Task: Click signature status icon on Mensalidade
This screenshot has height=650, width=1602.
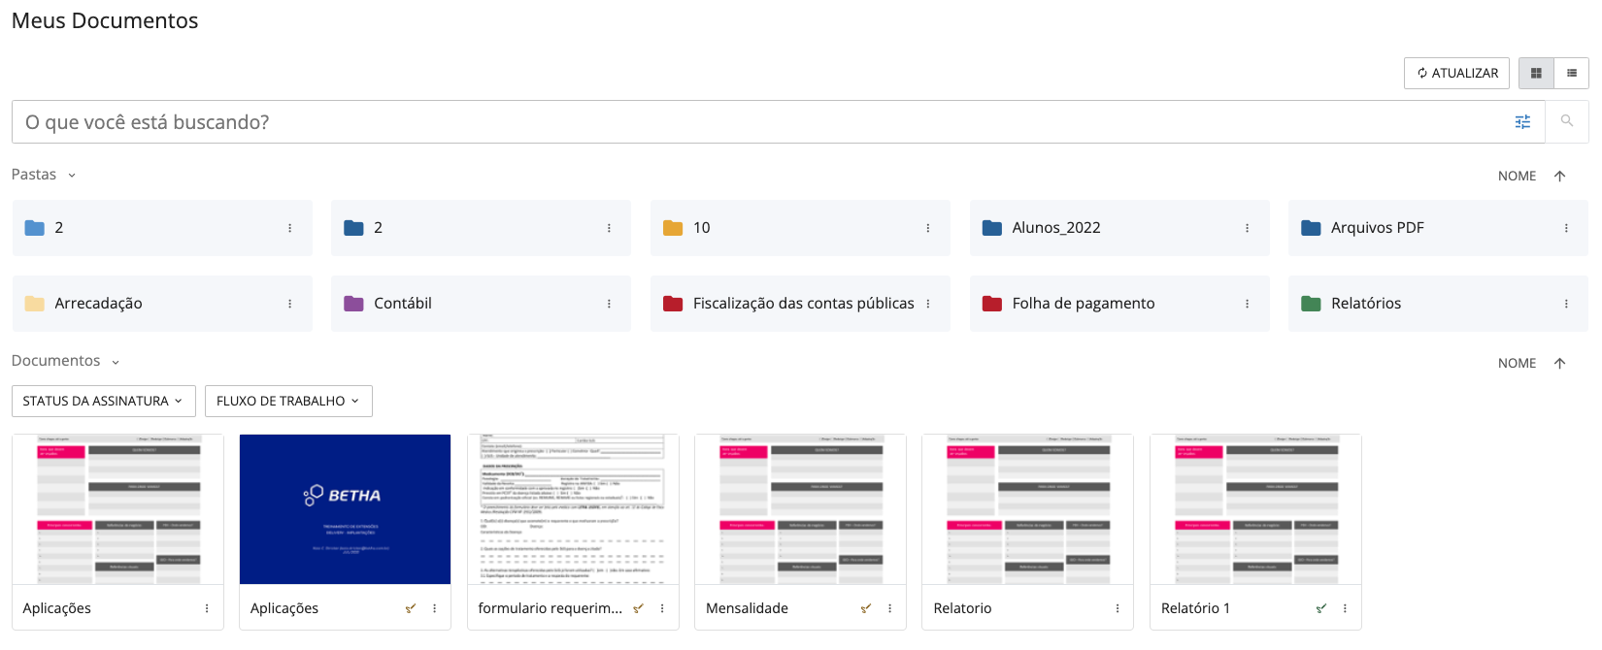Action: (866, 608)
